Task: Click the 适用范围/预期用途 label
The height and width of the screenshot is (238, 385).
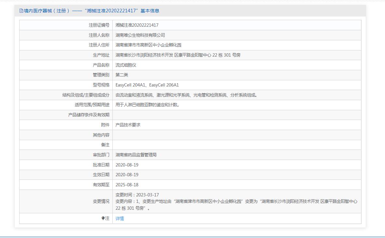Action: pos(92,105)
